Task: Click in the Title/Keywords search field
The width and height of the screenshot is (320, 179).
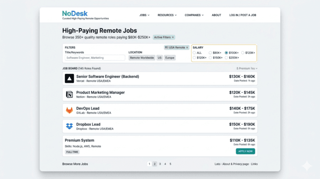Action: click(95, 58)
